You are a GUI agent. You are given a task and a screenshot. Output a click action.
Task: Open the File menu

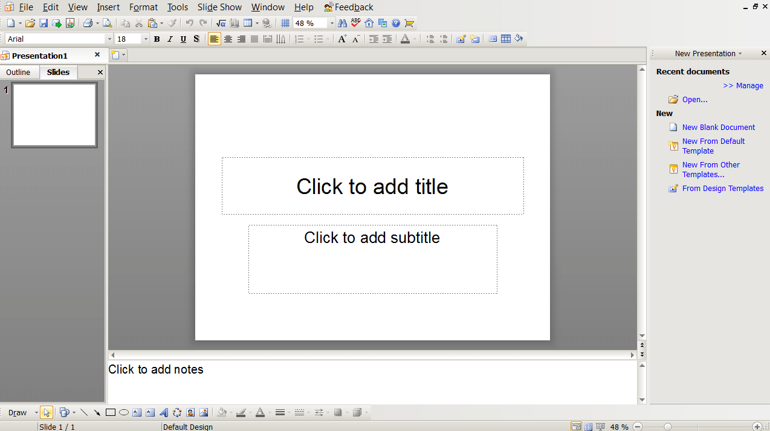(26, 7)
